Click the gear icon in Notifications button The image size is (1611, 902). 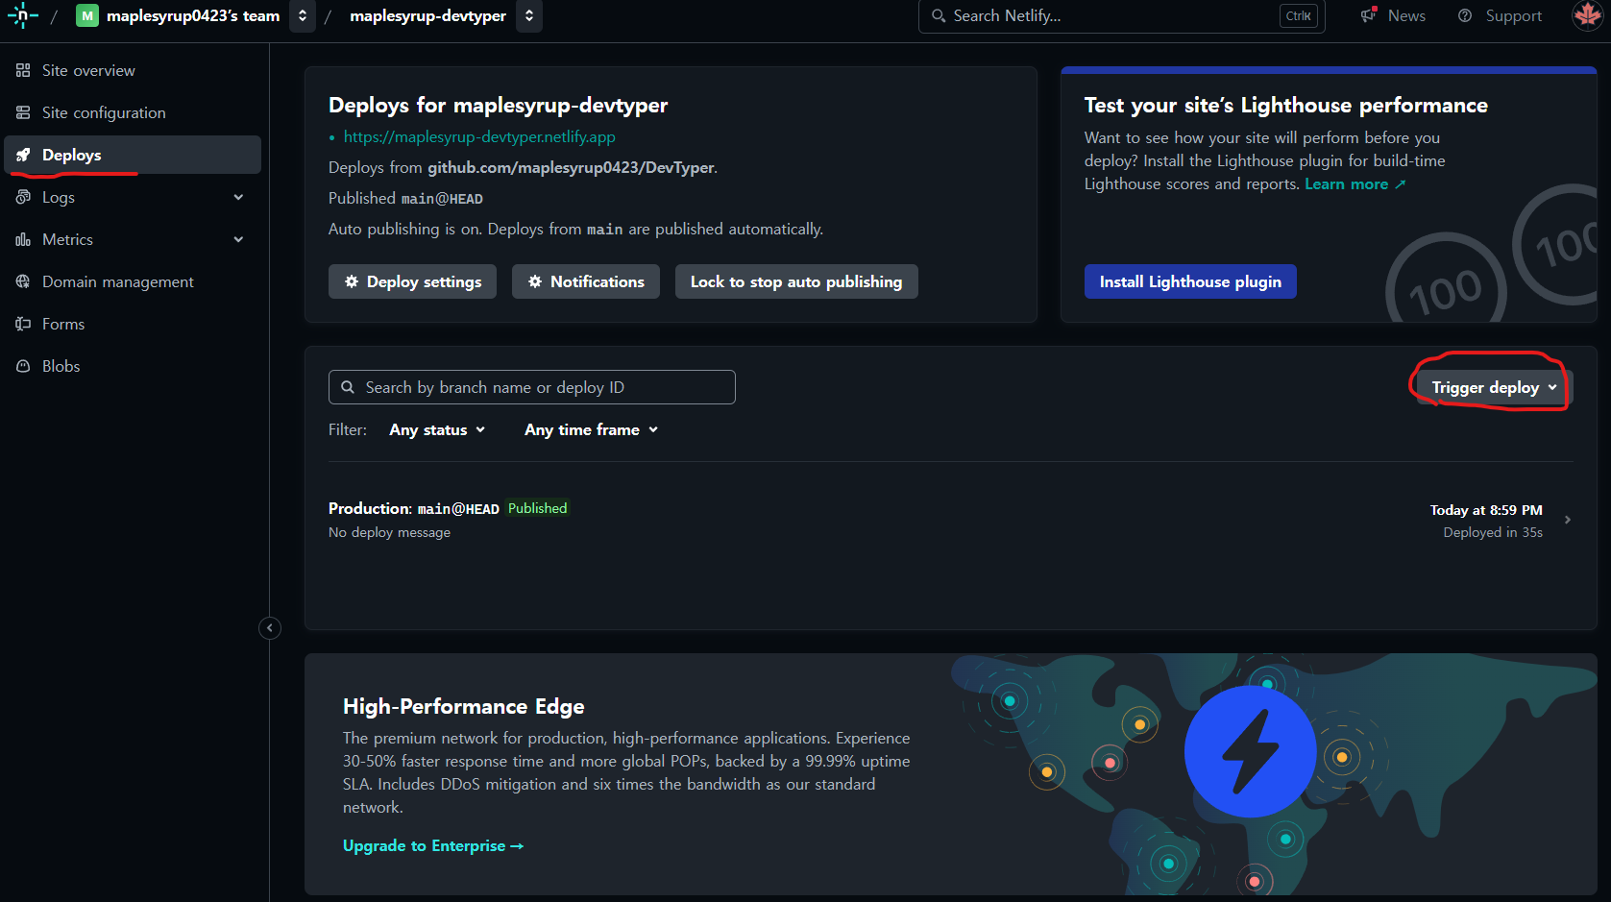click(x=535, y=281)
